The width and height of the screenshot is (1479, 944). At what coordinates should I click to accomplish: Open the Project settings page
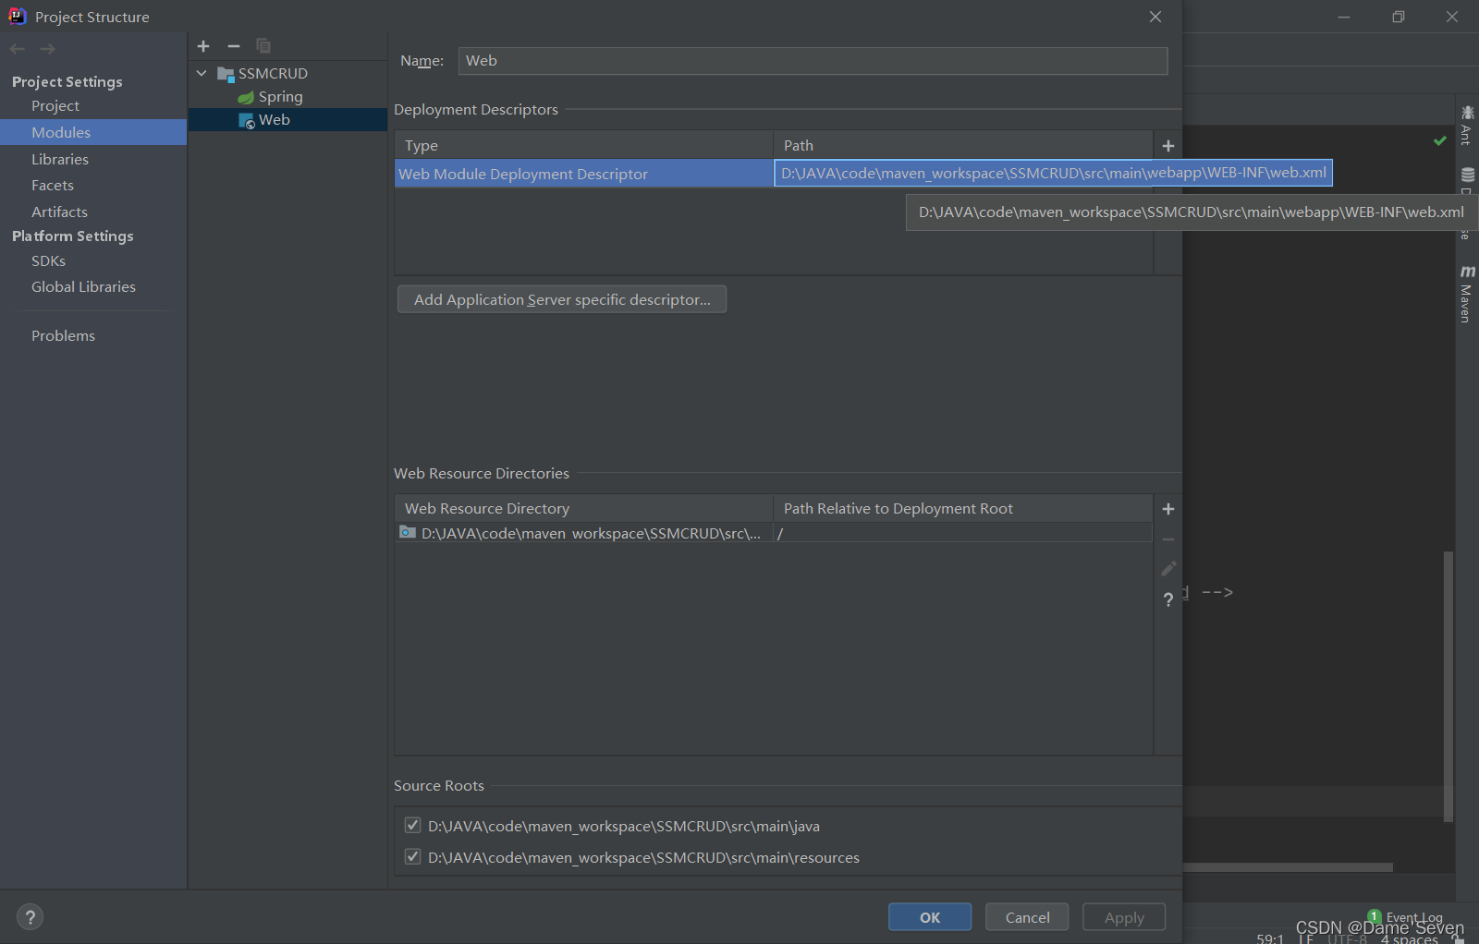tap(55, 106)
